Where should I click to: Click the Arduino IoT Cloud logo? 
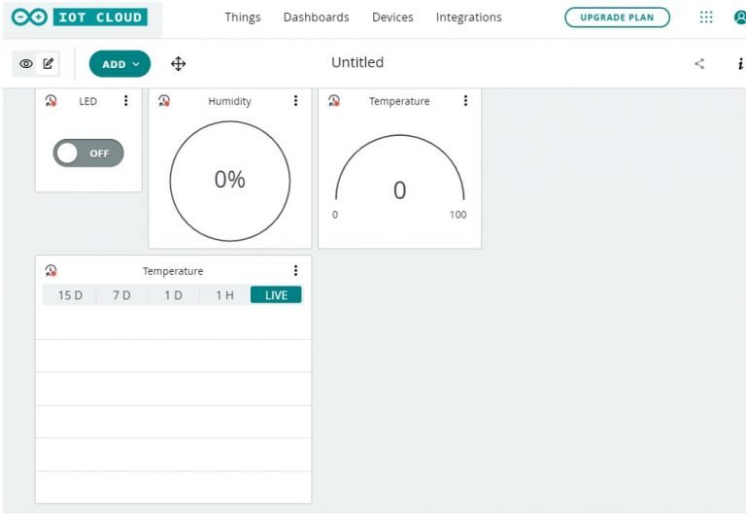click(x=78, y=17)
